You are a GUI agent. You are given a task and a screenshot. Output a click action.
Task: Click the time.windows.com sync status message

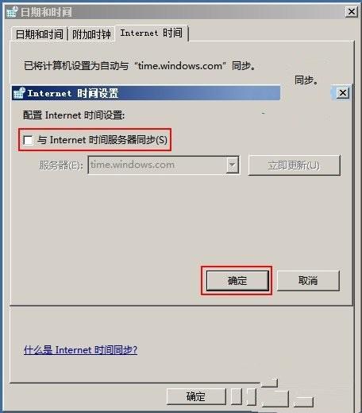[x=140, y=65]
